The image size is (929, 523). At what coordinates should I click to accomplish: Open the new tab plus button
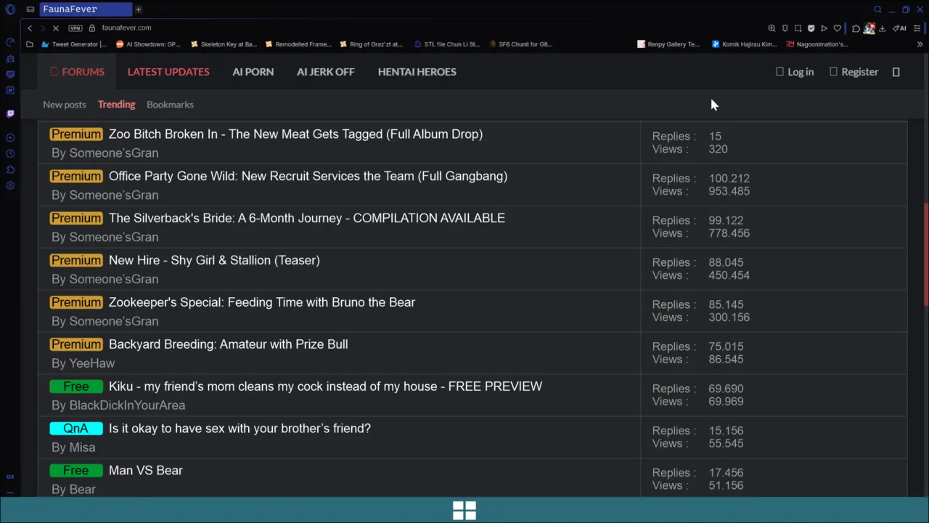click(x=138, y=9)
